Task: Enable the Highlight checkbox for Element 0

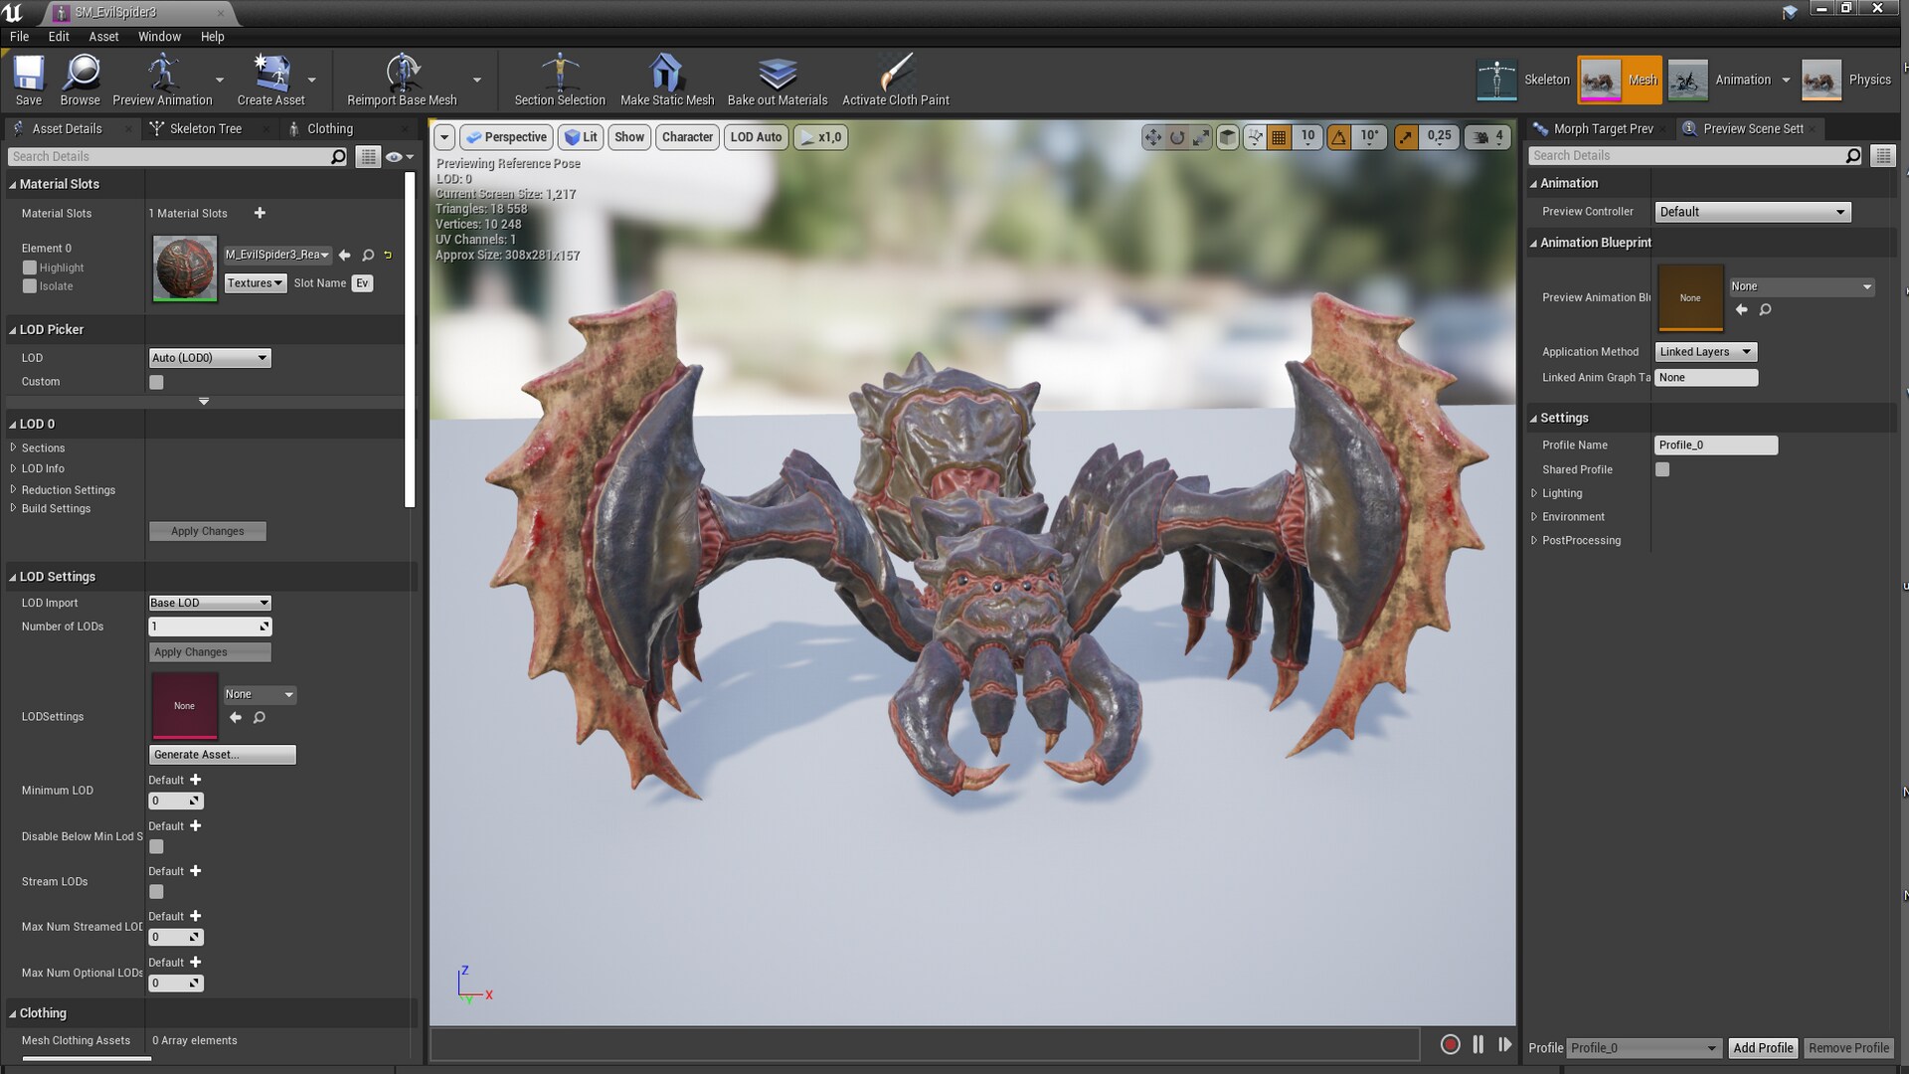Action: [30, 268]
